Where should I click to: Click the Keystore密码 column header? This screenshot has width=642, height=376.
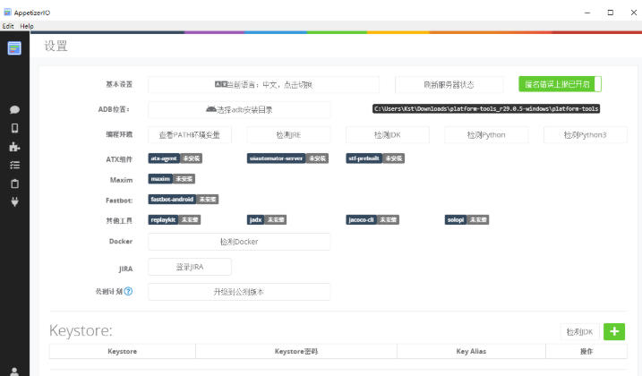(x=296, y=352)
